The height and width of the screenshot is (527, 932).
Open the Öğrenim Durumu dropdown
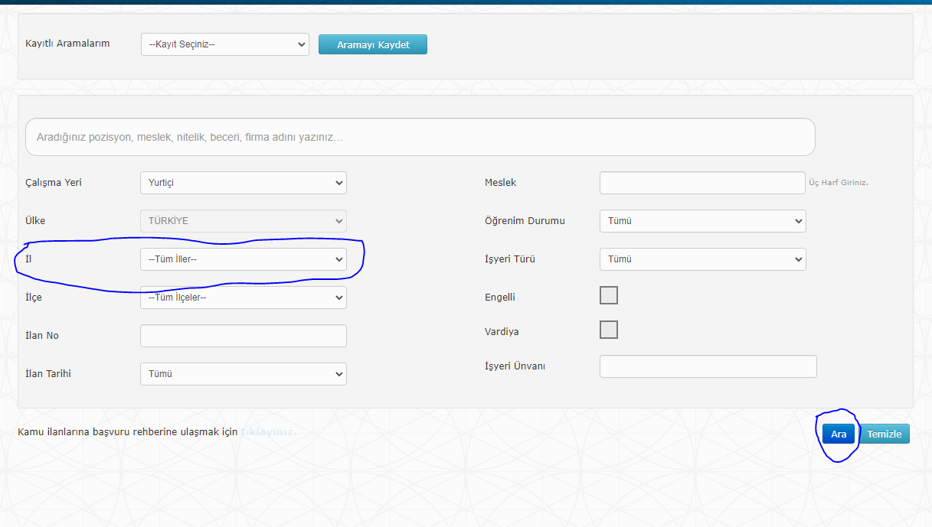pyautogui.click(x=702, y=221)
